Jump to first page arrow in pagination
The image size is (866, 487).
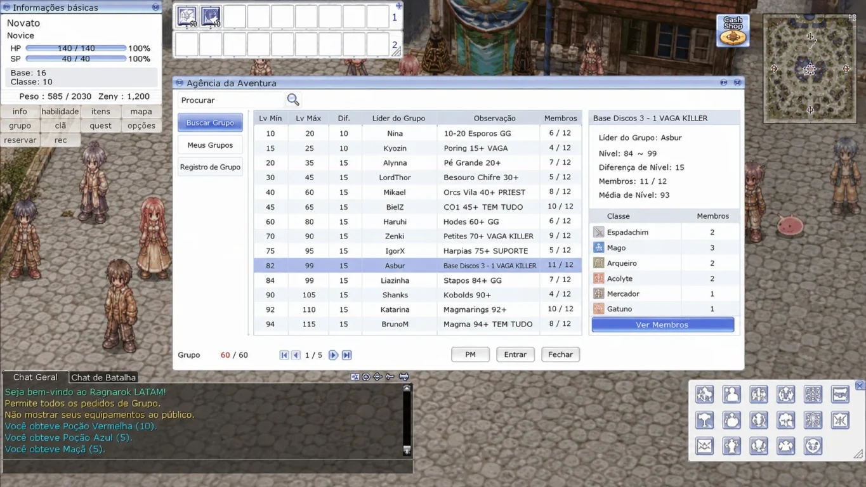click(x=284, y=355)
